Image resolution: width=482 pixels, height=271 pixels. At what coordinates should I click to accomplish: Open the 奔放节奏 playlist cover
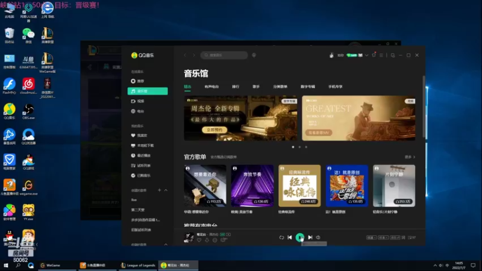[x=252, y=186]
